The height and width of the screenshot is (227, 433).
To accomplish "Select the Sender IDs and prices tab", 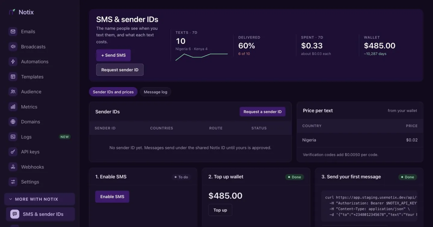I will 113,92.
